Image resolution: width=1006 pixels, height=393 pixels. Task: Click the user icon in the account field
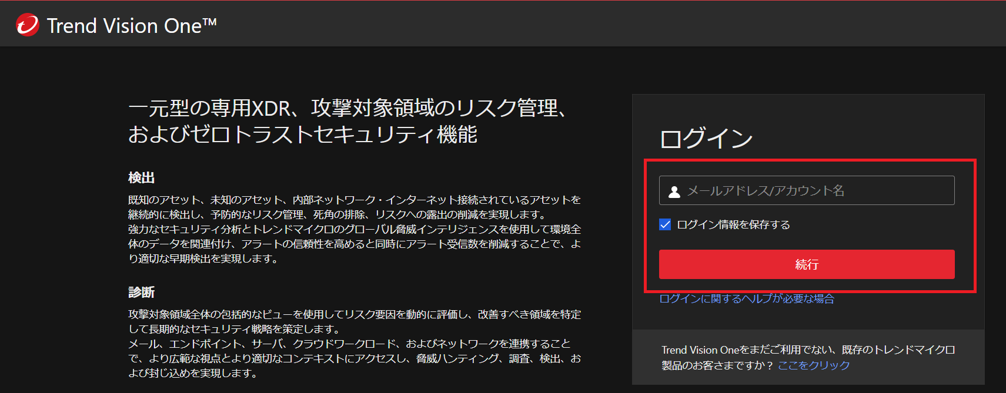click(x=674, y=192)
